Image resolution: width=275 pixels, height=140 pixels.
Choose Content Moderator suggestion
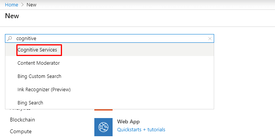[x=110, y=63]
